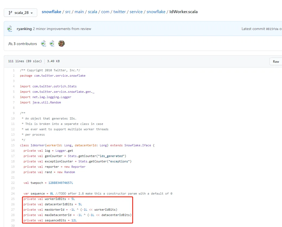The height and width of the screenshot is (227, 282).
Task: Open the main folder in the breadcrumb
Action: [79, 12]
